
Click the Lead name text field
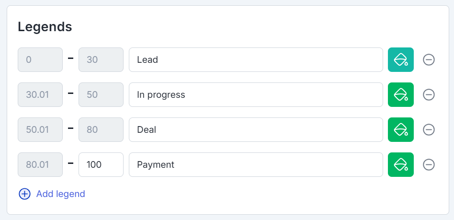tap(256, 60)
